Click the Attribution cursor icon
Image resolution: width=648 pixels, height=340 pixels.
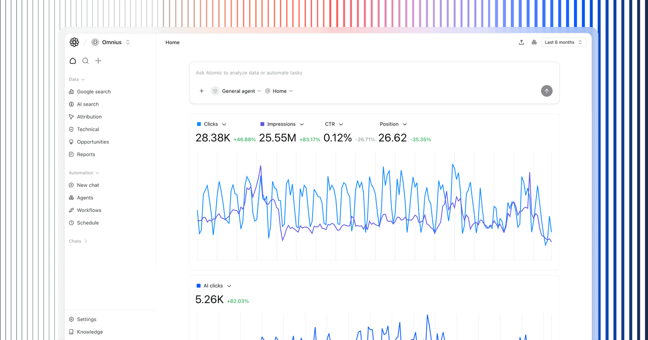(x=71, y=117)
